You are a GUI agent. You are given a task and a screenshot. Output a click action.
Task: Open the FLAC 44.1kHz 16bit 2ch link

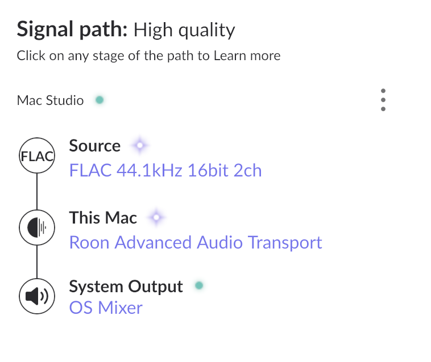(165, 170)
